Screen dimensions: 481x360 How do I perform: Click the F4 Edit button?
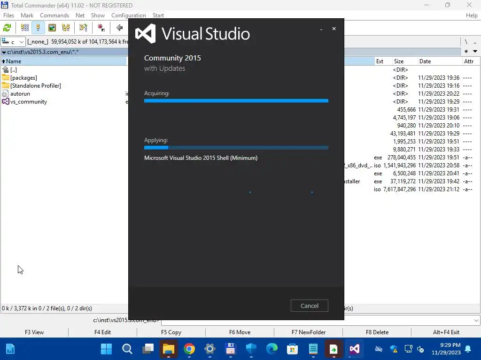[102, 332]
